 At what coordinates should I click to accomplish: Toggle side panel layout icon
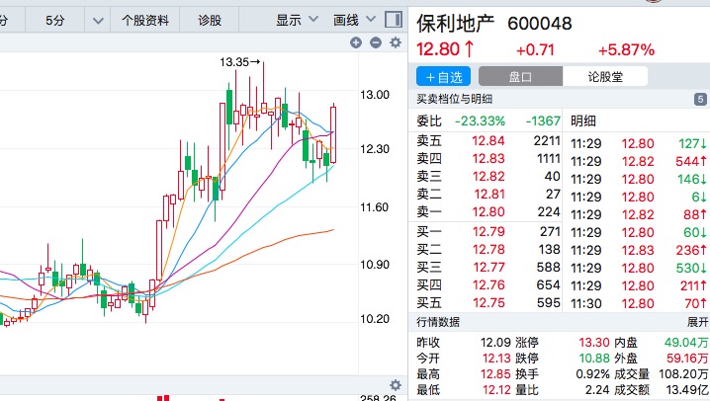394,20
